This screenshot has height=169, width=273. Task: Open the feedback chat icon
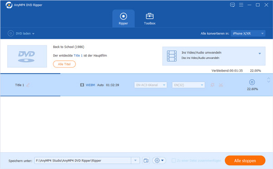tap(233, 5)
